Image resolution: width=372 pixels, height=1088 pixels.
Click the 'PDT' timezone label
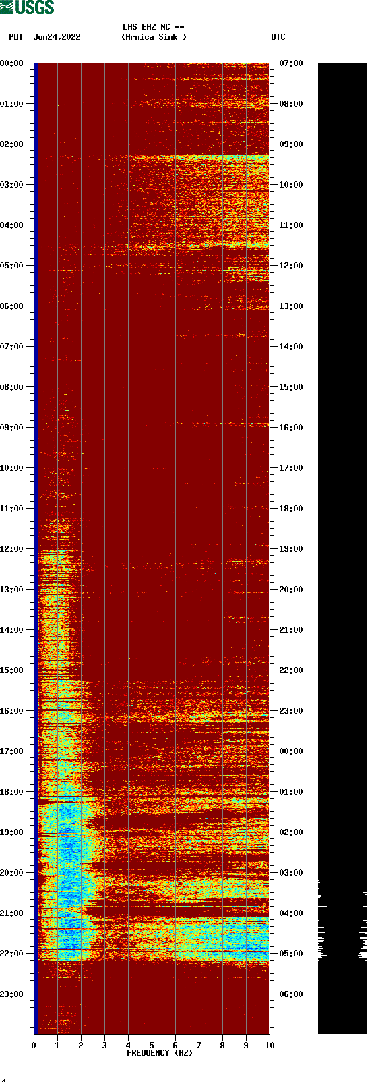(x=16, y=37)
